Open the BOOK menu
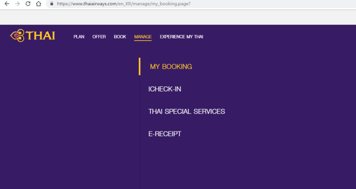The height and width of the screenshot is (189, 356). tap(120, 36)
